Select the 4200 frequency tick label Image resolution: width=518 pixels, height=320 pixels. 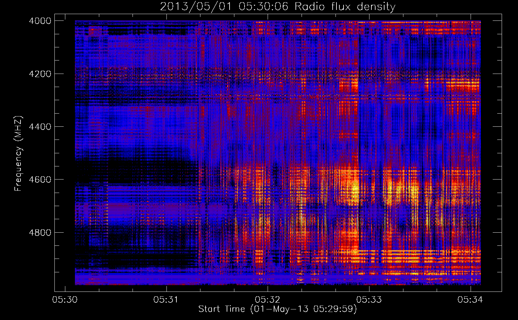pos(40,74)
